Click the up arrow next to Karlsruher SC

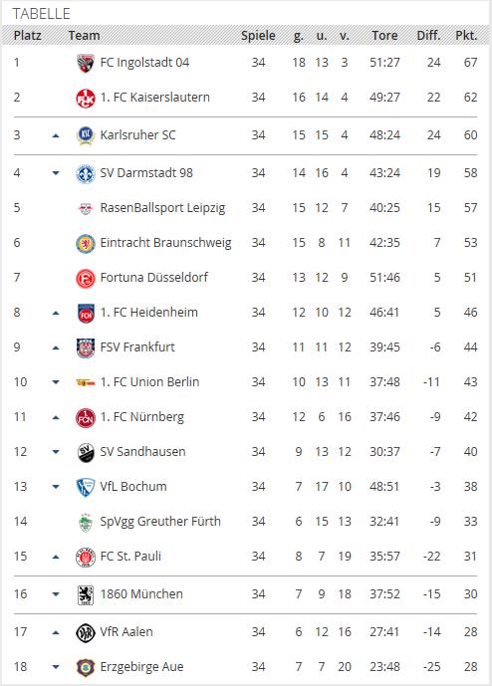pos(56,135)
